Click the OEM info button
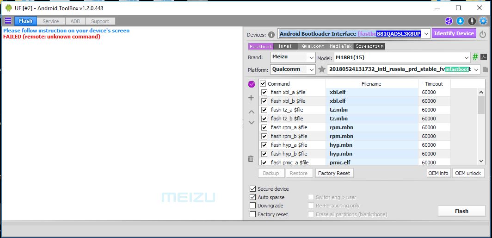The width and height of the screenshot is (492, 238). click(x=438, y=173)
